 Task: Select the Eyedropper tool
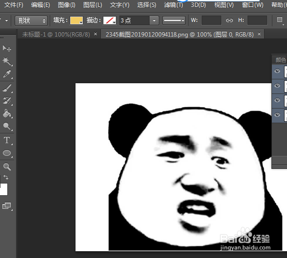coord(7,74)
